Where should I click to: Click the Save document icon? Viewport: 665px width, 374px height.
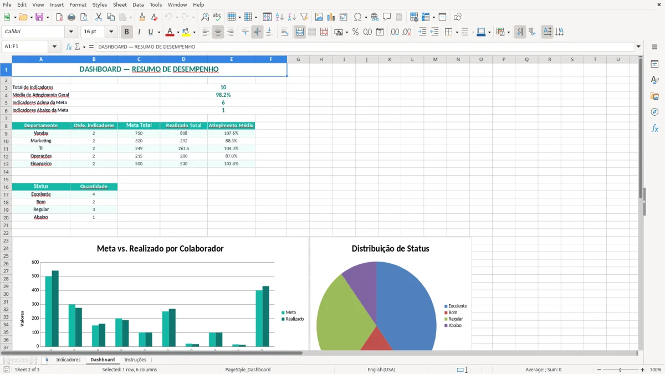pos(39,17)
